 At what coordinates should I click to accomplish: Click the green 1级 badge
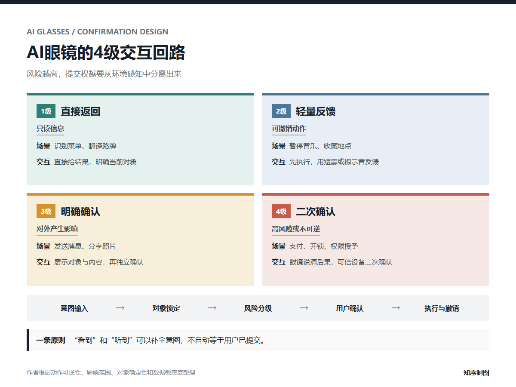coord(46,111)
